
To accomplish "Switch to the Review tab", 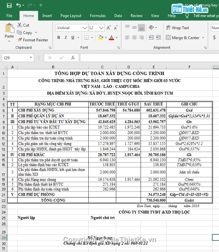I will [x=137, y=16].
